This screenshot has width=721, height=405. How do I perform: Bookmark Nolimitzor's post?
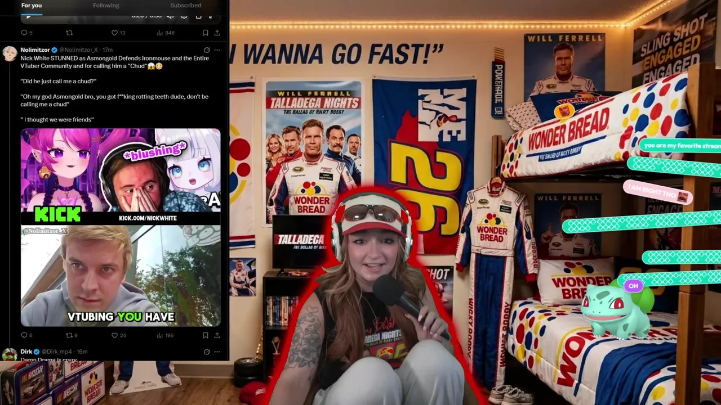pyautogui.click(x=205, y=335)
